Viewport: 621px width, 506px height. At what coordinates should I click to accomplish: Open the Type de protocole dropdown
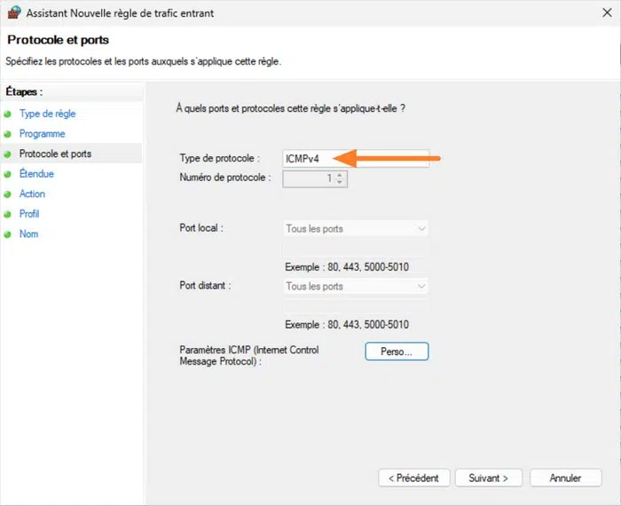pos(355,158)
